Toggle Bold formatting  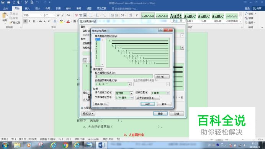(x=25, y=21)
